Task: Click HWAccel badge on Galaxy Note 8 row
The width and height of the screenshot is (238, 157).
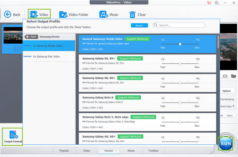Action: [128, 97]
